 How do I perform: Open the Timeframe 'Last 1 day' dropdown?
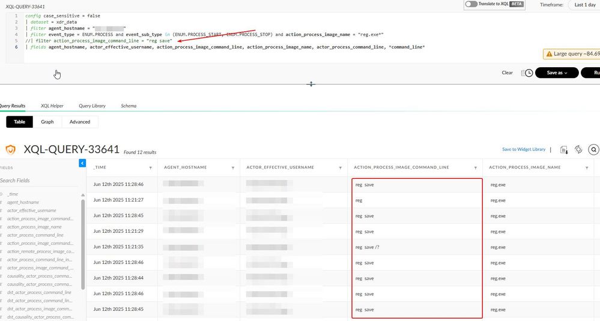tap(584, 5)
